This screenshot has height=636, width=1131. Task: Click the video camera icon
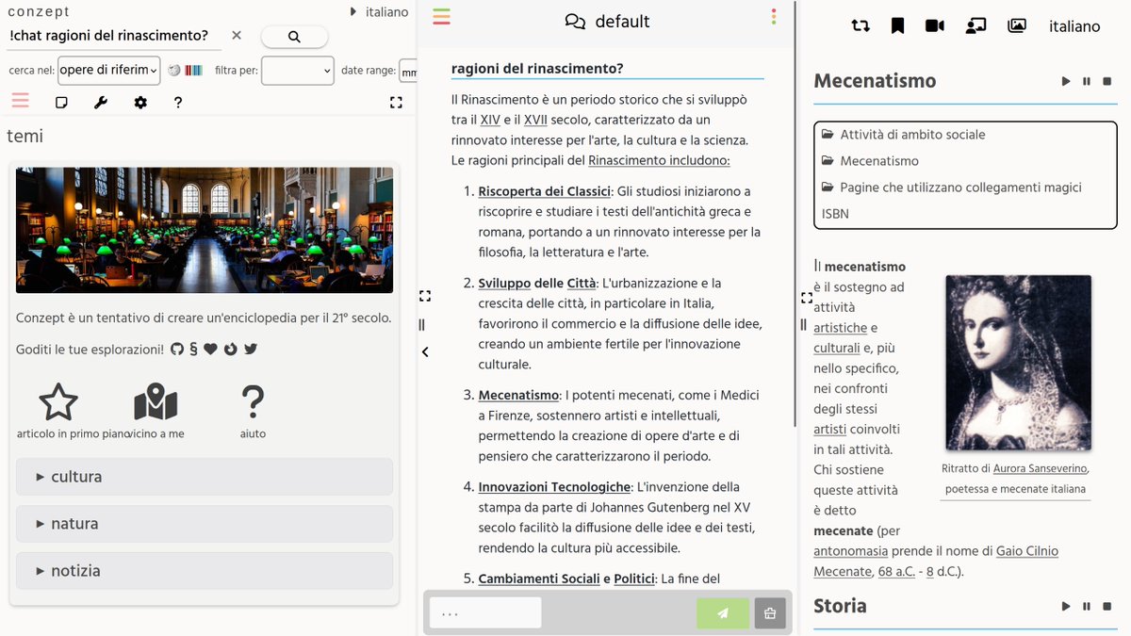(x=935, y=26)
